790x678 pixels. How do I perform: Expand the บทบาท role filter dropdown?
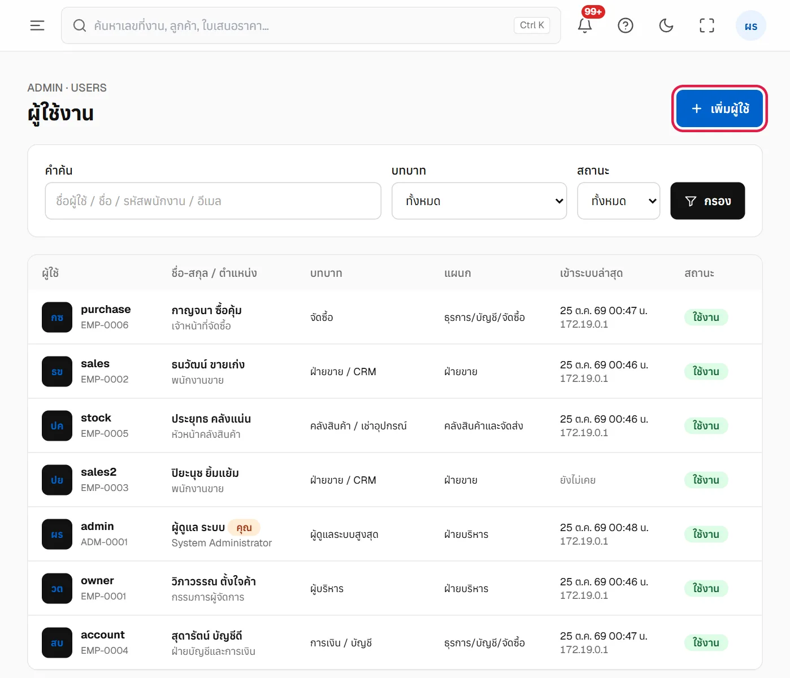(x=479, y=201)
